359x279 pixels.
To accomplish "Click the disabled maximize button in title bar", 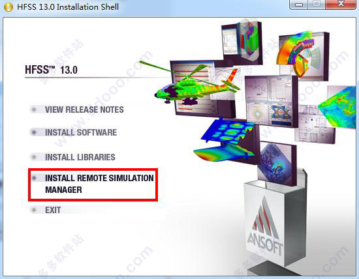I will click(317, 5).
